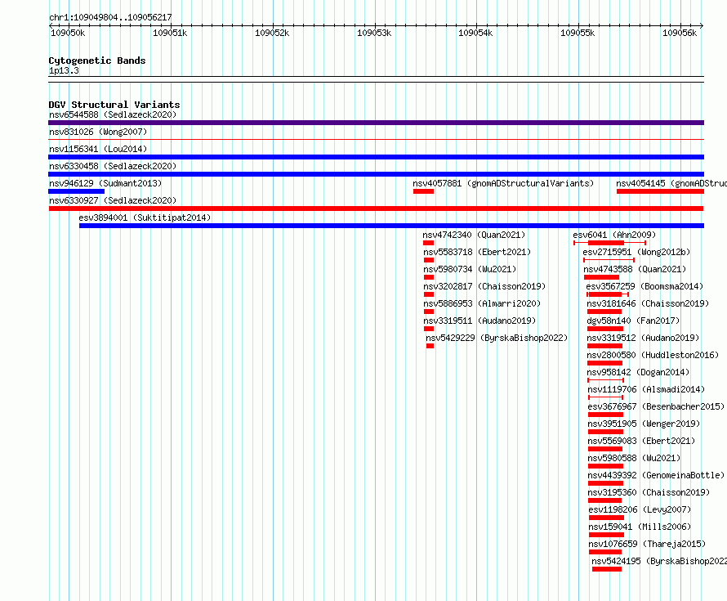Click nsv159041 (Mills2006) label
727x601 pixels.
click(640, 527)
